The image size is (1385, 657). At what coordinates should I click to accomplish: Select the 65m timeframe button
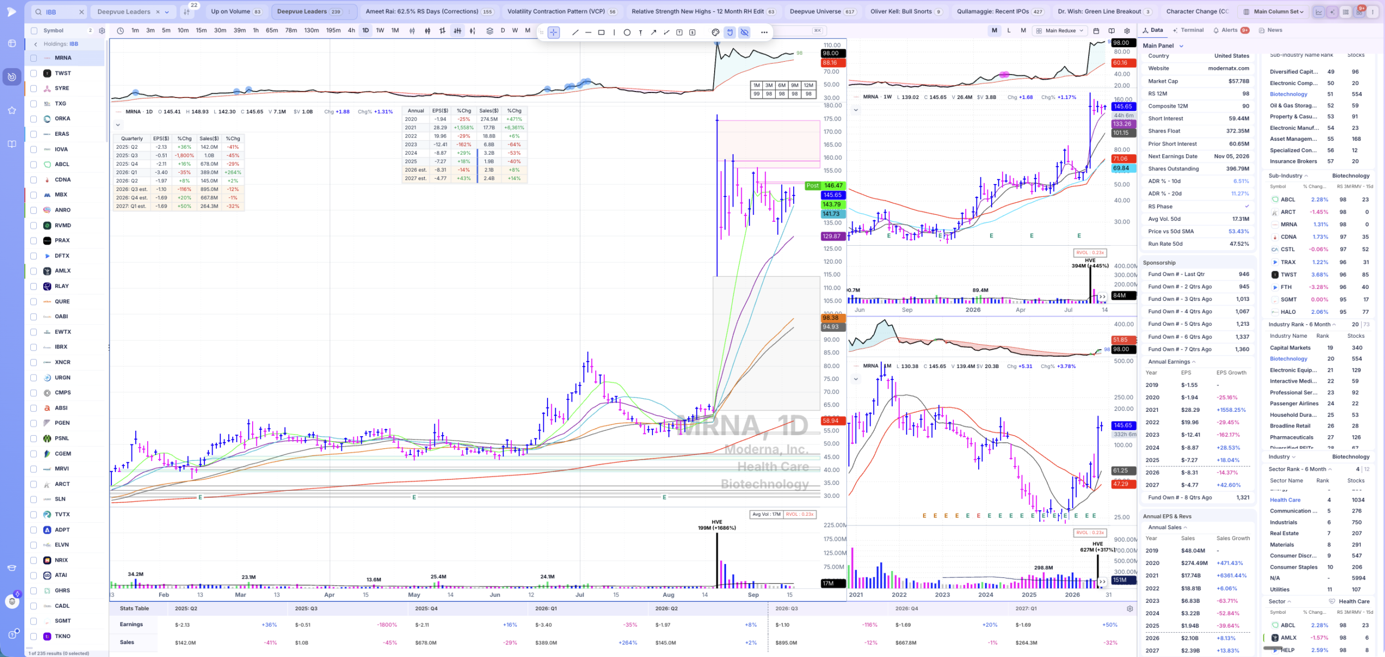[x=272, y=31]
